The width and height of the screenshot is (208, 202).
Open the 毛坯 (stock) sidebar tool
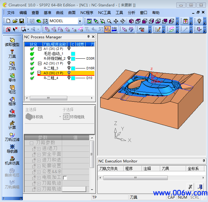(x=12, y=89)
